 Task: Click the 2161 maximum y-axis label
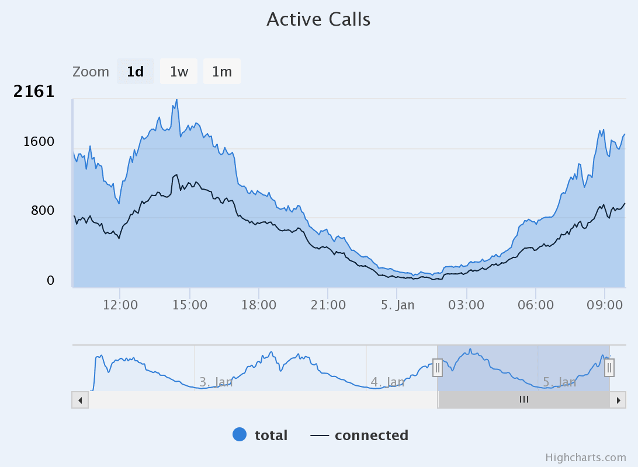(x=34, y=92)
